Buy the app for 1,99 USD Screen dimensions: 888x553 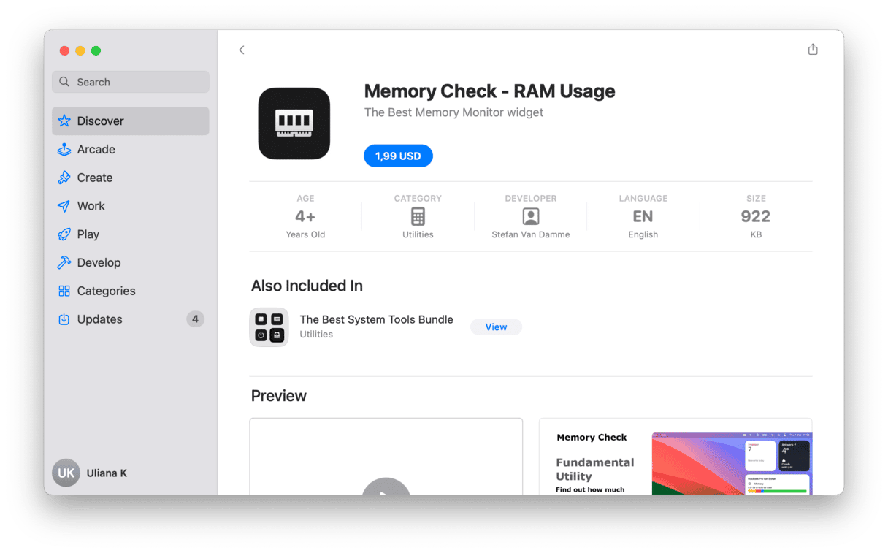[x=398, y=156]
